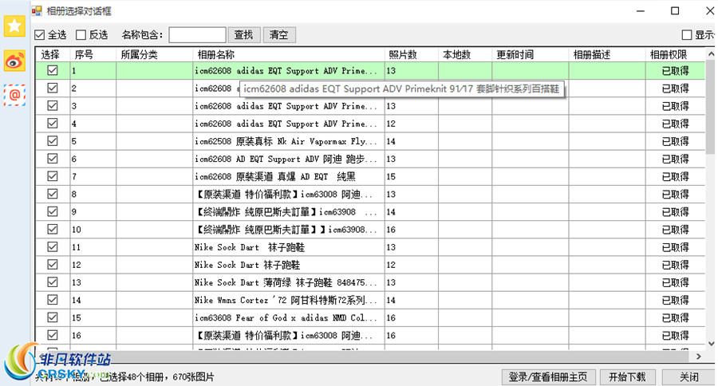Click the 查找 search button
Image resolution: width=718 pixels, height=386 pixels.
click(x=244, y=35)
